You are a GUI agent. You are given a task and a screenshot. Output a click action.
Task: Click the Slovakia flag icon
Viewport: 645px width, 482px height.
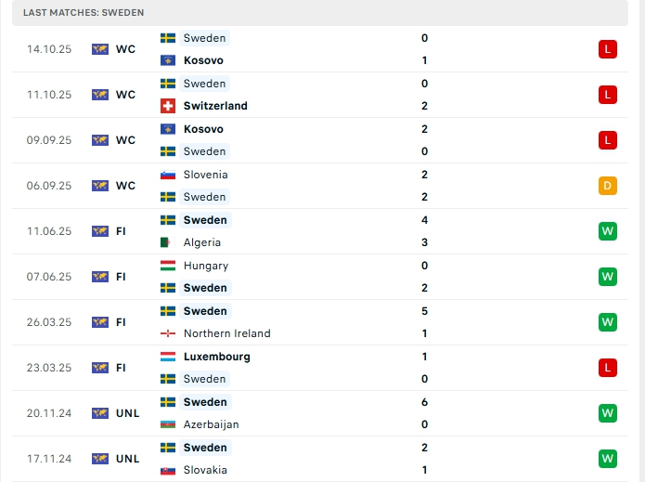(x=168, y=470)
